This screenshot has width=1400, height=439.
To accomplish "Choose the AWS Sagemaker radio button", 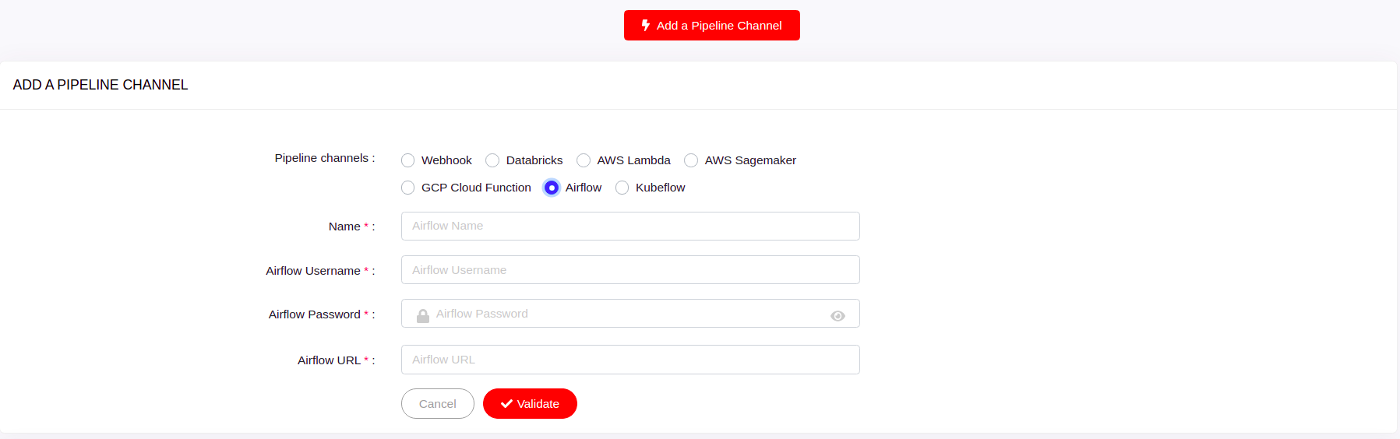I will tap(691, 160).
